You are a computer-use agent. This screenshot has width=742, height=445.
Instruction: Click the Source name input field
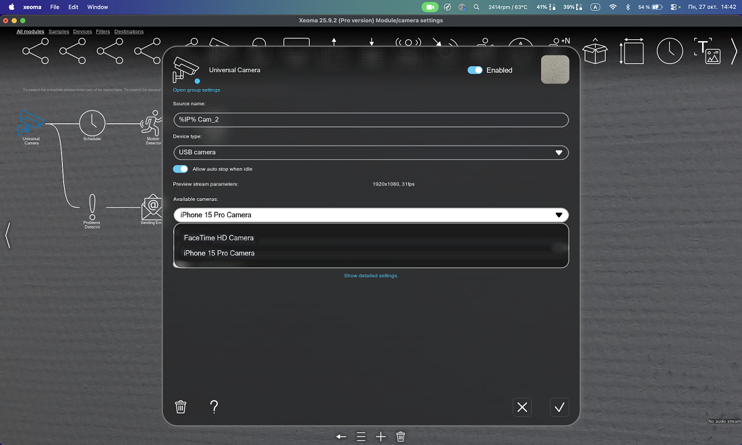click(371, 119)
